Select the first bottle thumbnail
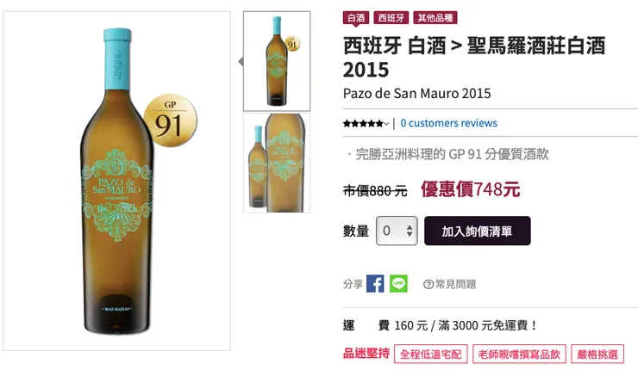638x370 pixels. coord(277,61)
